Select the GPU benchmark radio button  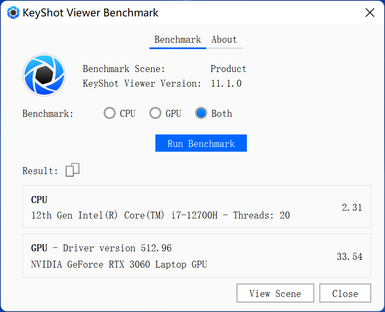155,113
